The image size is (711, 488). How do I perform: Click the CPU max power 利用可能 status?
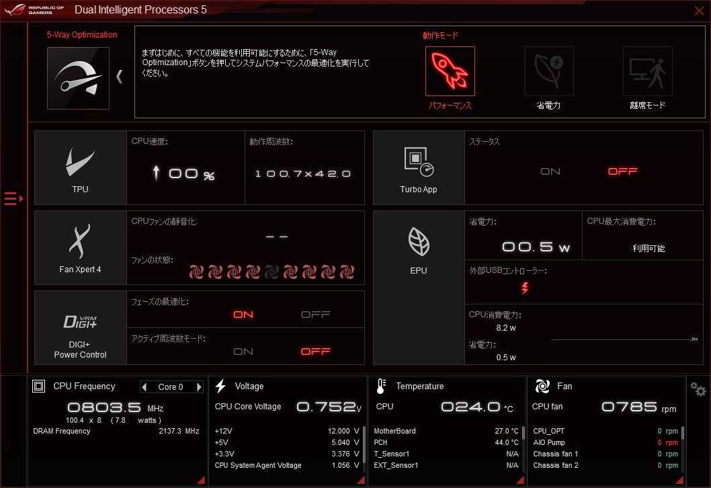(649, 248)
